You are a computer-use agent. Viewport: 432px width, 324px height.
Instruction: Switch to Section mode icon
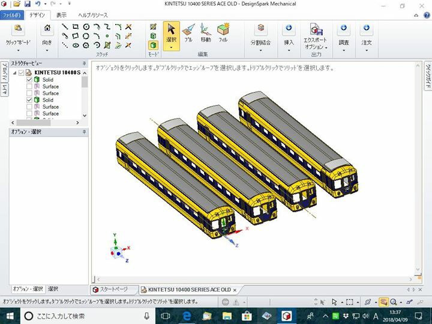(x=154, y=35)
